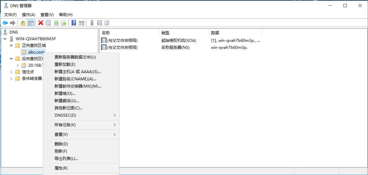Click the abc.com zone icon

tap(24, 52)
